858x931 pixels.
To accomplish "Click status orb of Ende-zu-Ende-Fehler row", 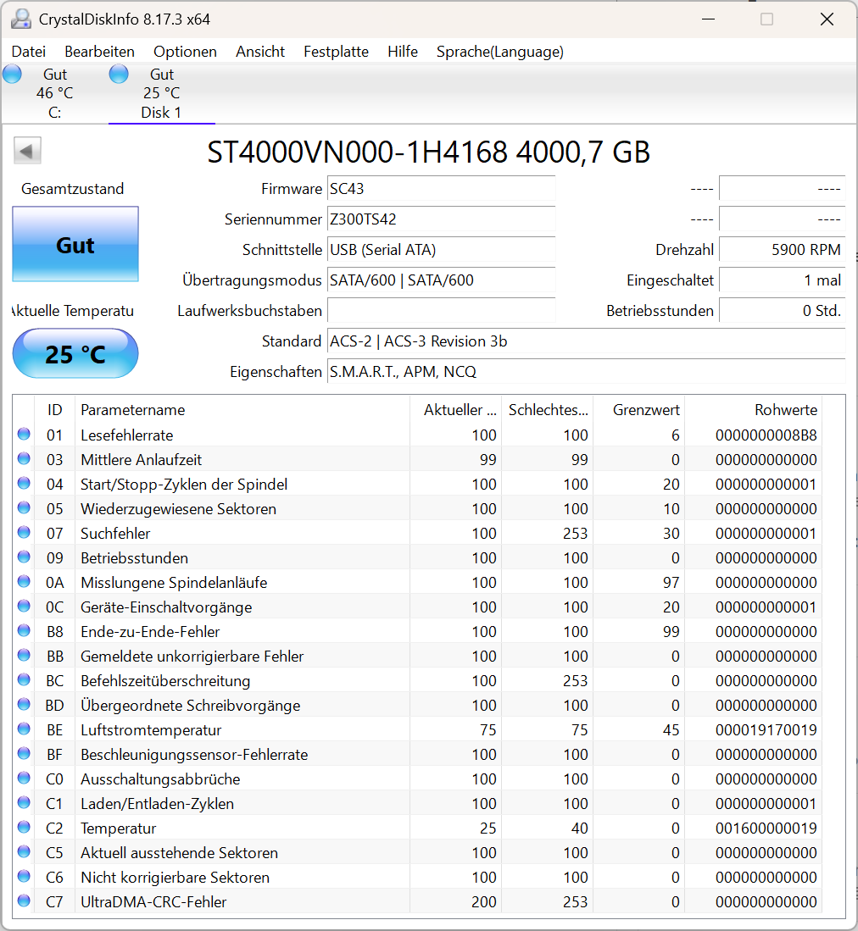I will pyautogui.click(x=24, y=630).
